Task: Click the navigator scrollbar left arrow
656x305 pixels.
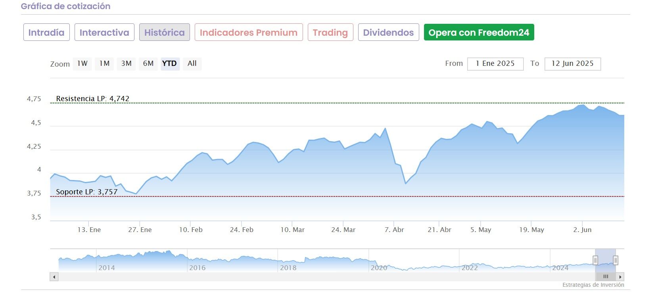Action: pyautogui.click(x=54, y=277)
